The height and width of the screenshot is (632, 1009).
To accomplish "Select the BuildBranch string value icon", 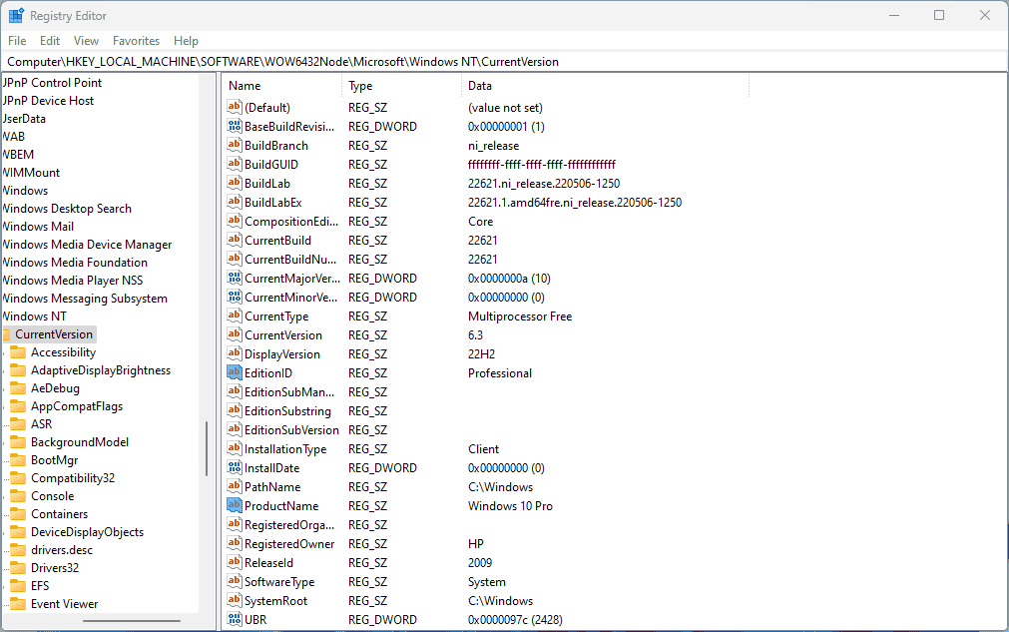I will [x=235, y=145].
